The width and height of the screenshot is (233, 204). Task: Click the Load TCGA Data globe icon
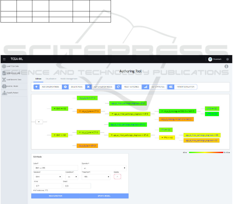4,66
